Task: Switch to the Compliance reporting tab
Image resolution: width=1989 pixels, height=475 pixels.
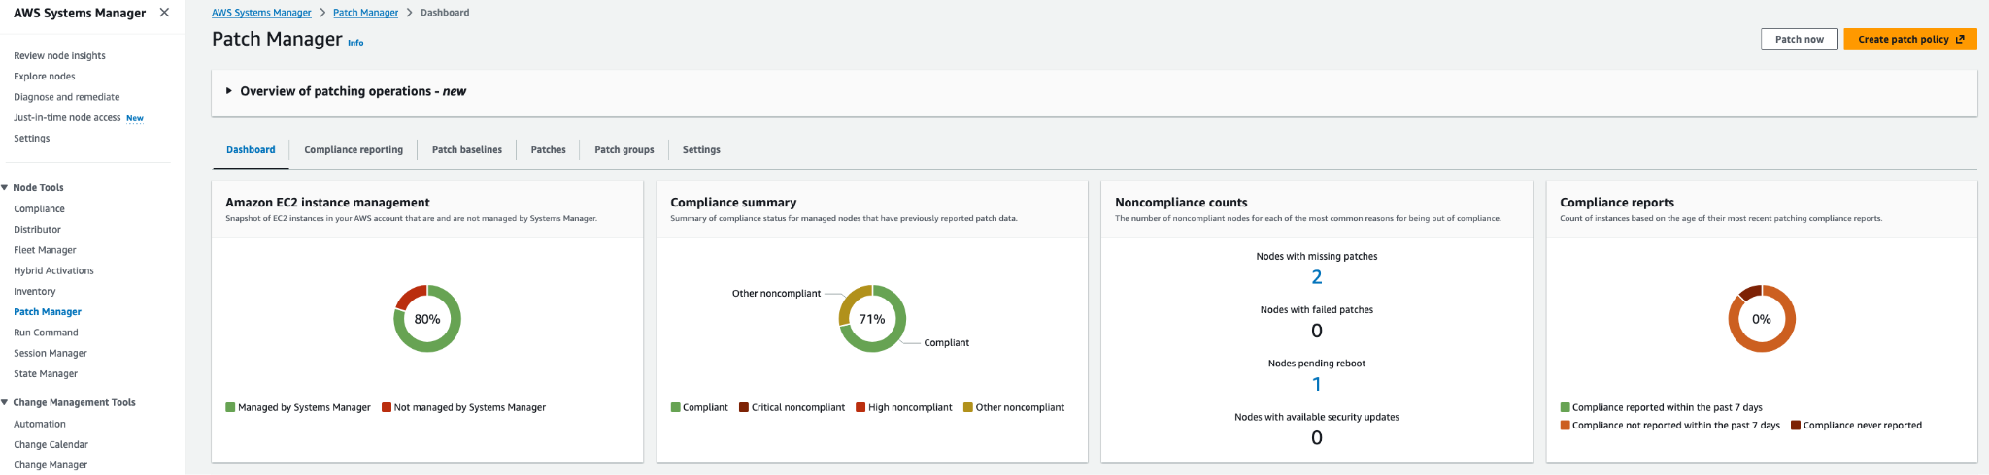Action: pyautogui.click(x=354, y=149)
